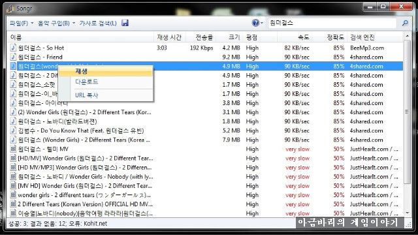Screen dimensions: 418x235
Task: Click BeeMp3.com in search engine column
Action: coord(367,48)
